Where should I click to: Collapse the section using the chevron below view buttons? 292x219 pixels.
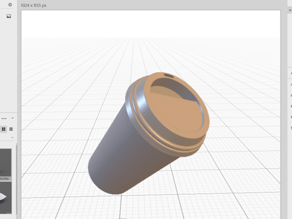click(x=12, y=137)
